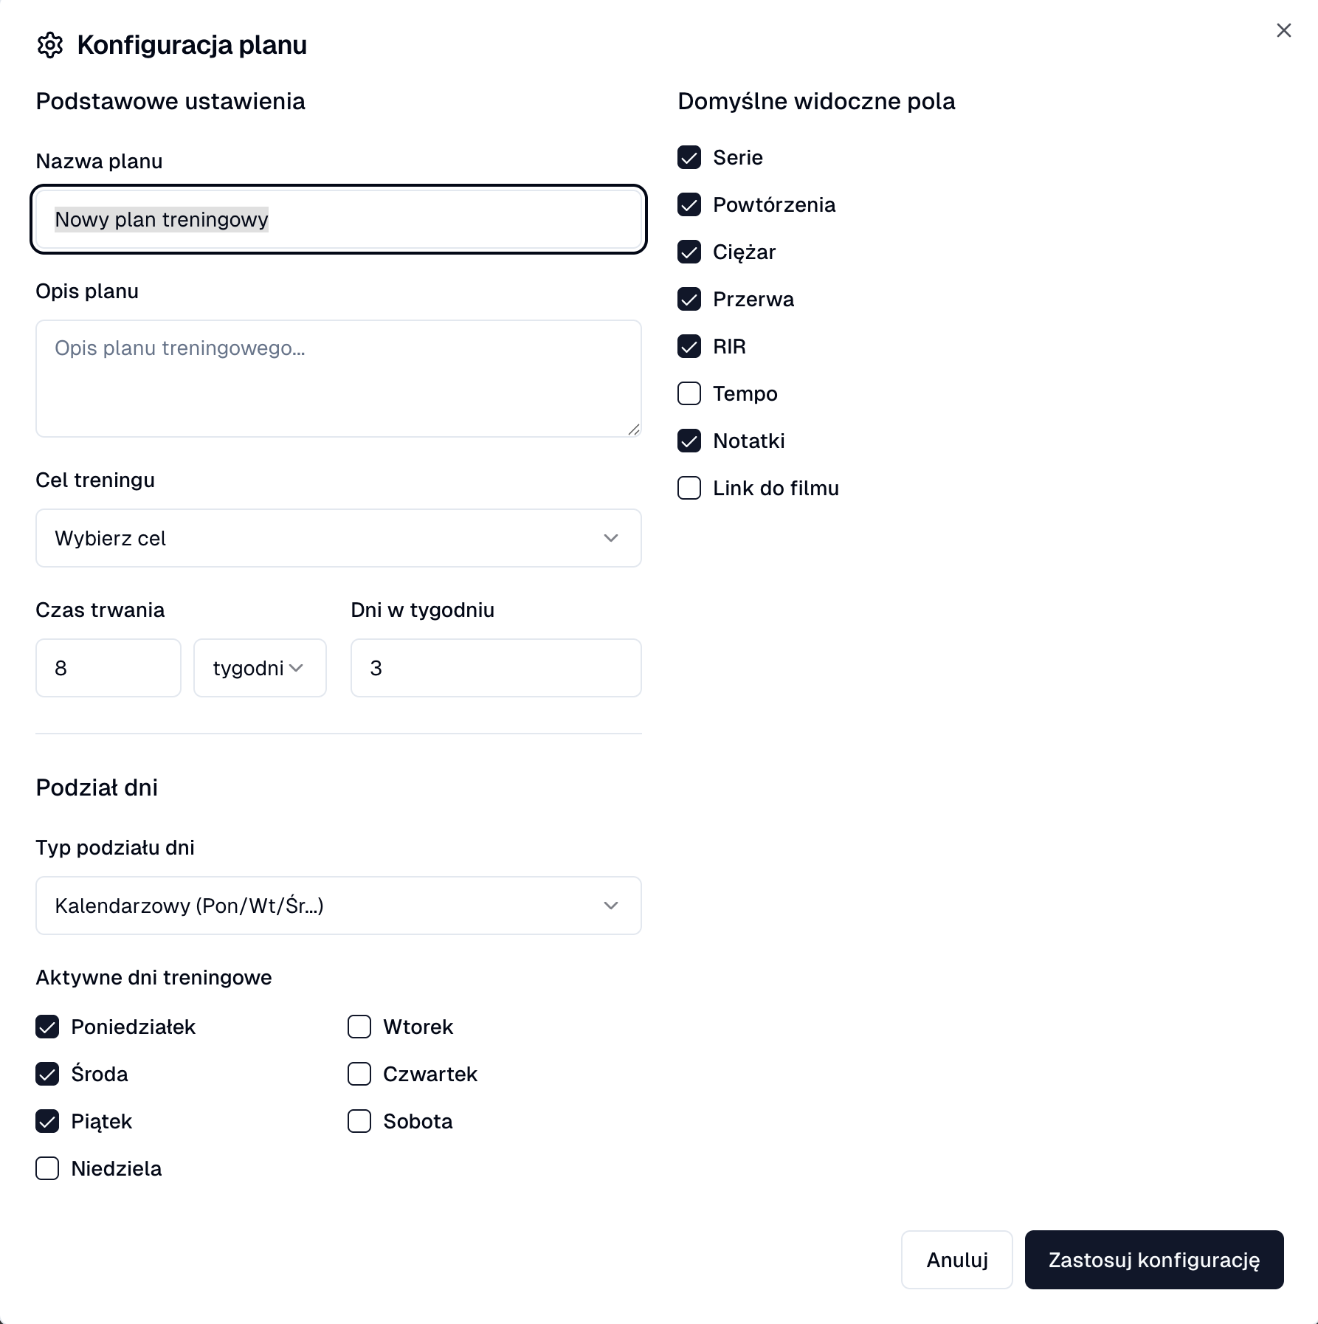Select the Czas trwania number input
This screenshot has width=1318, height=1324.
[x=108, y=667]
